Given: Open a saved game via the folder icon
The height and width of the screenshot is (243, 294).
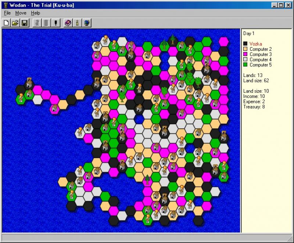Looking at the screenshot, I should pos(15,23).
